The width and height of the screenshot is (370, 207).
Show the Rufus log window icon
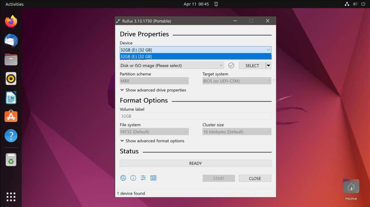coord(153,178)
